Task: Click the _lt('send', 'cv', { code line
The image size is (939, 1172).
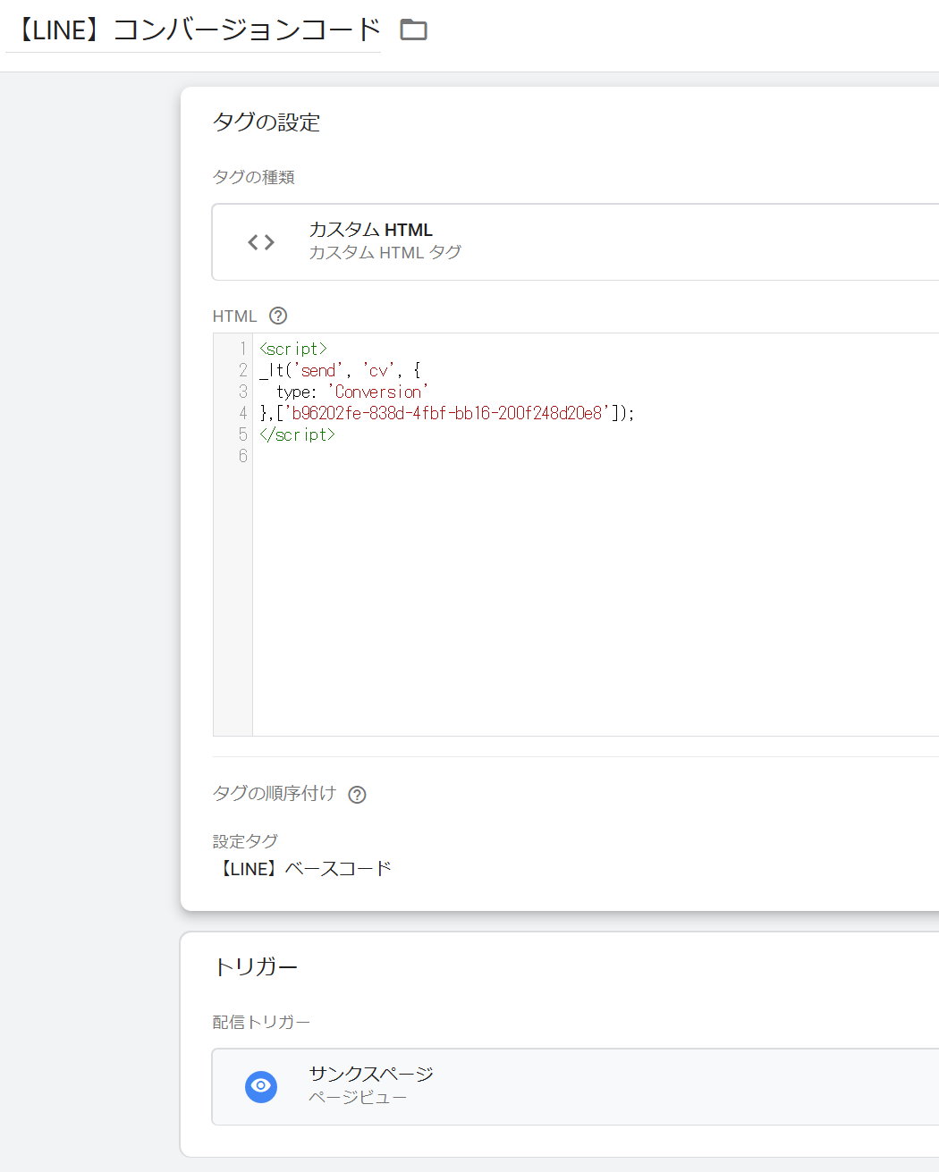Action: pos(340,370)
